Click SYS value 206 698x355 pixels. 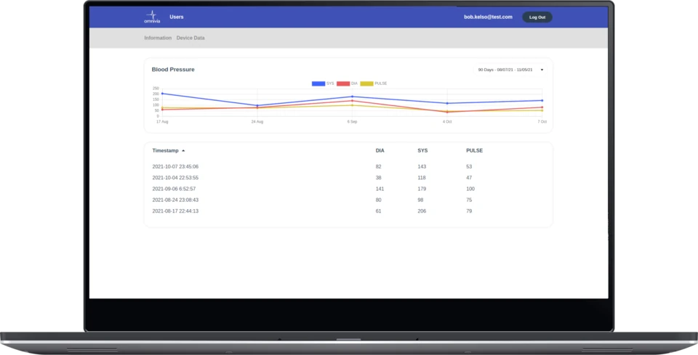[x=422, y=211]
